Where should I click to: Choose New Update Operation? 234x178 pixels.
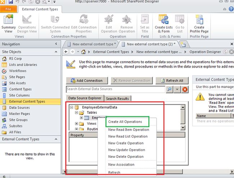click(x=127, y=150)
